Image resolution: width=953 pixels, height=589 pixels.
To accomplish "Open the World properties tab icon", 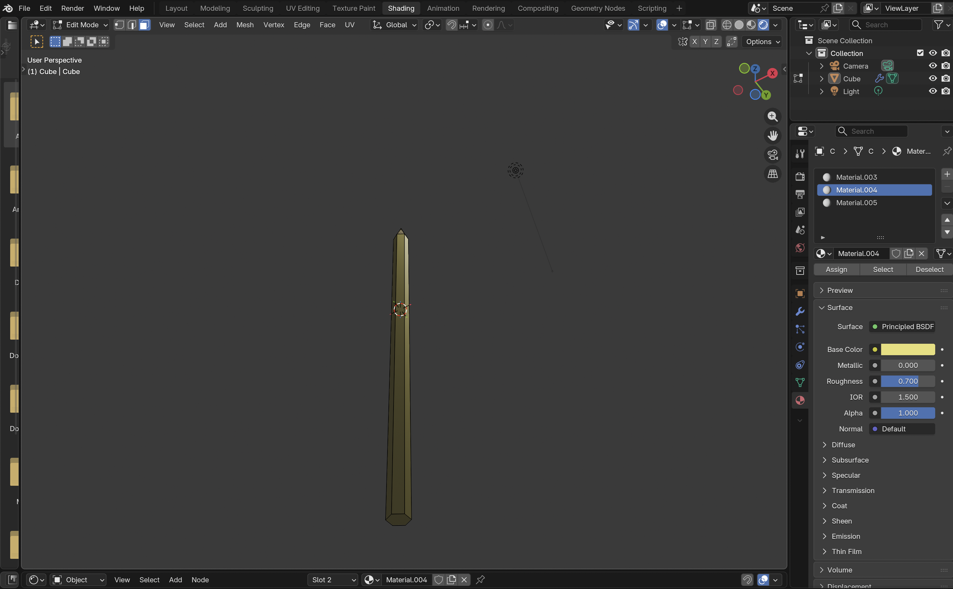I will coord(800,248).
